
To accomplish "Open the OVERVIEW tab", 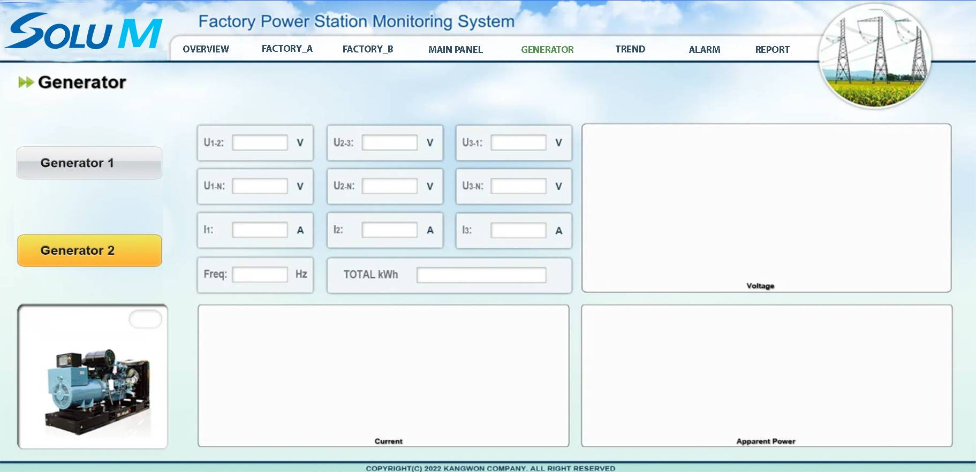I will (x=206, y=49).
